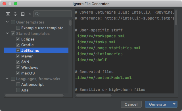Click the green zoom window button

(16, 4)
